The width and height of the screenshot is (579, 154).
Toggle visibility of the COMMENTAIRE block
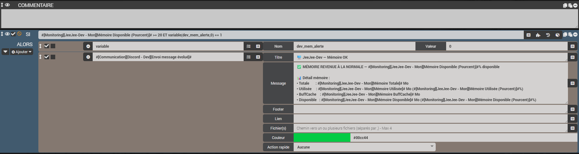(7, 5)
